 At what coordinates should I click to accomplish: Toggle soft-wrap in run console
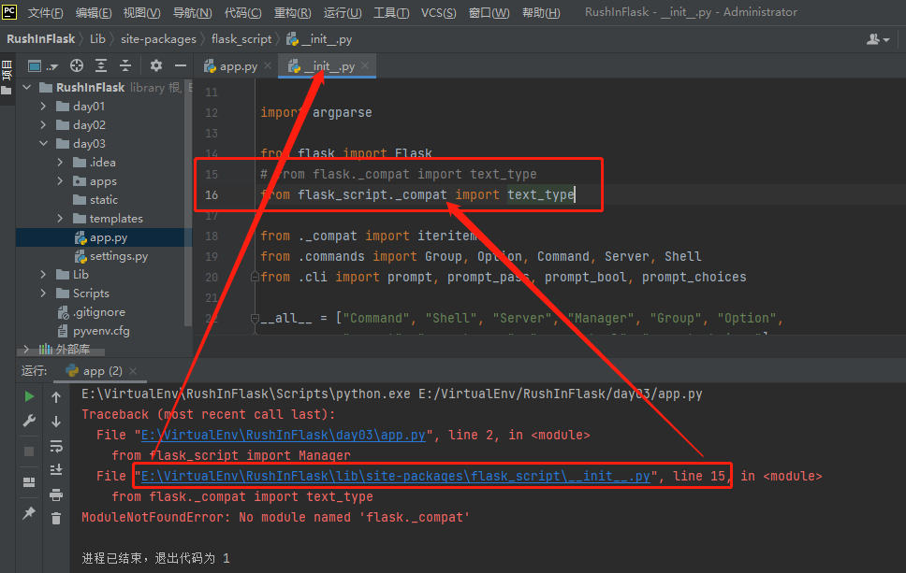(56, 446)
